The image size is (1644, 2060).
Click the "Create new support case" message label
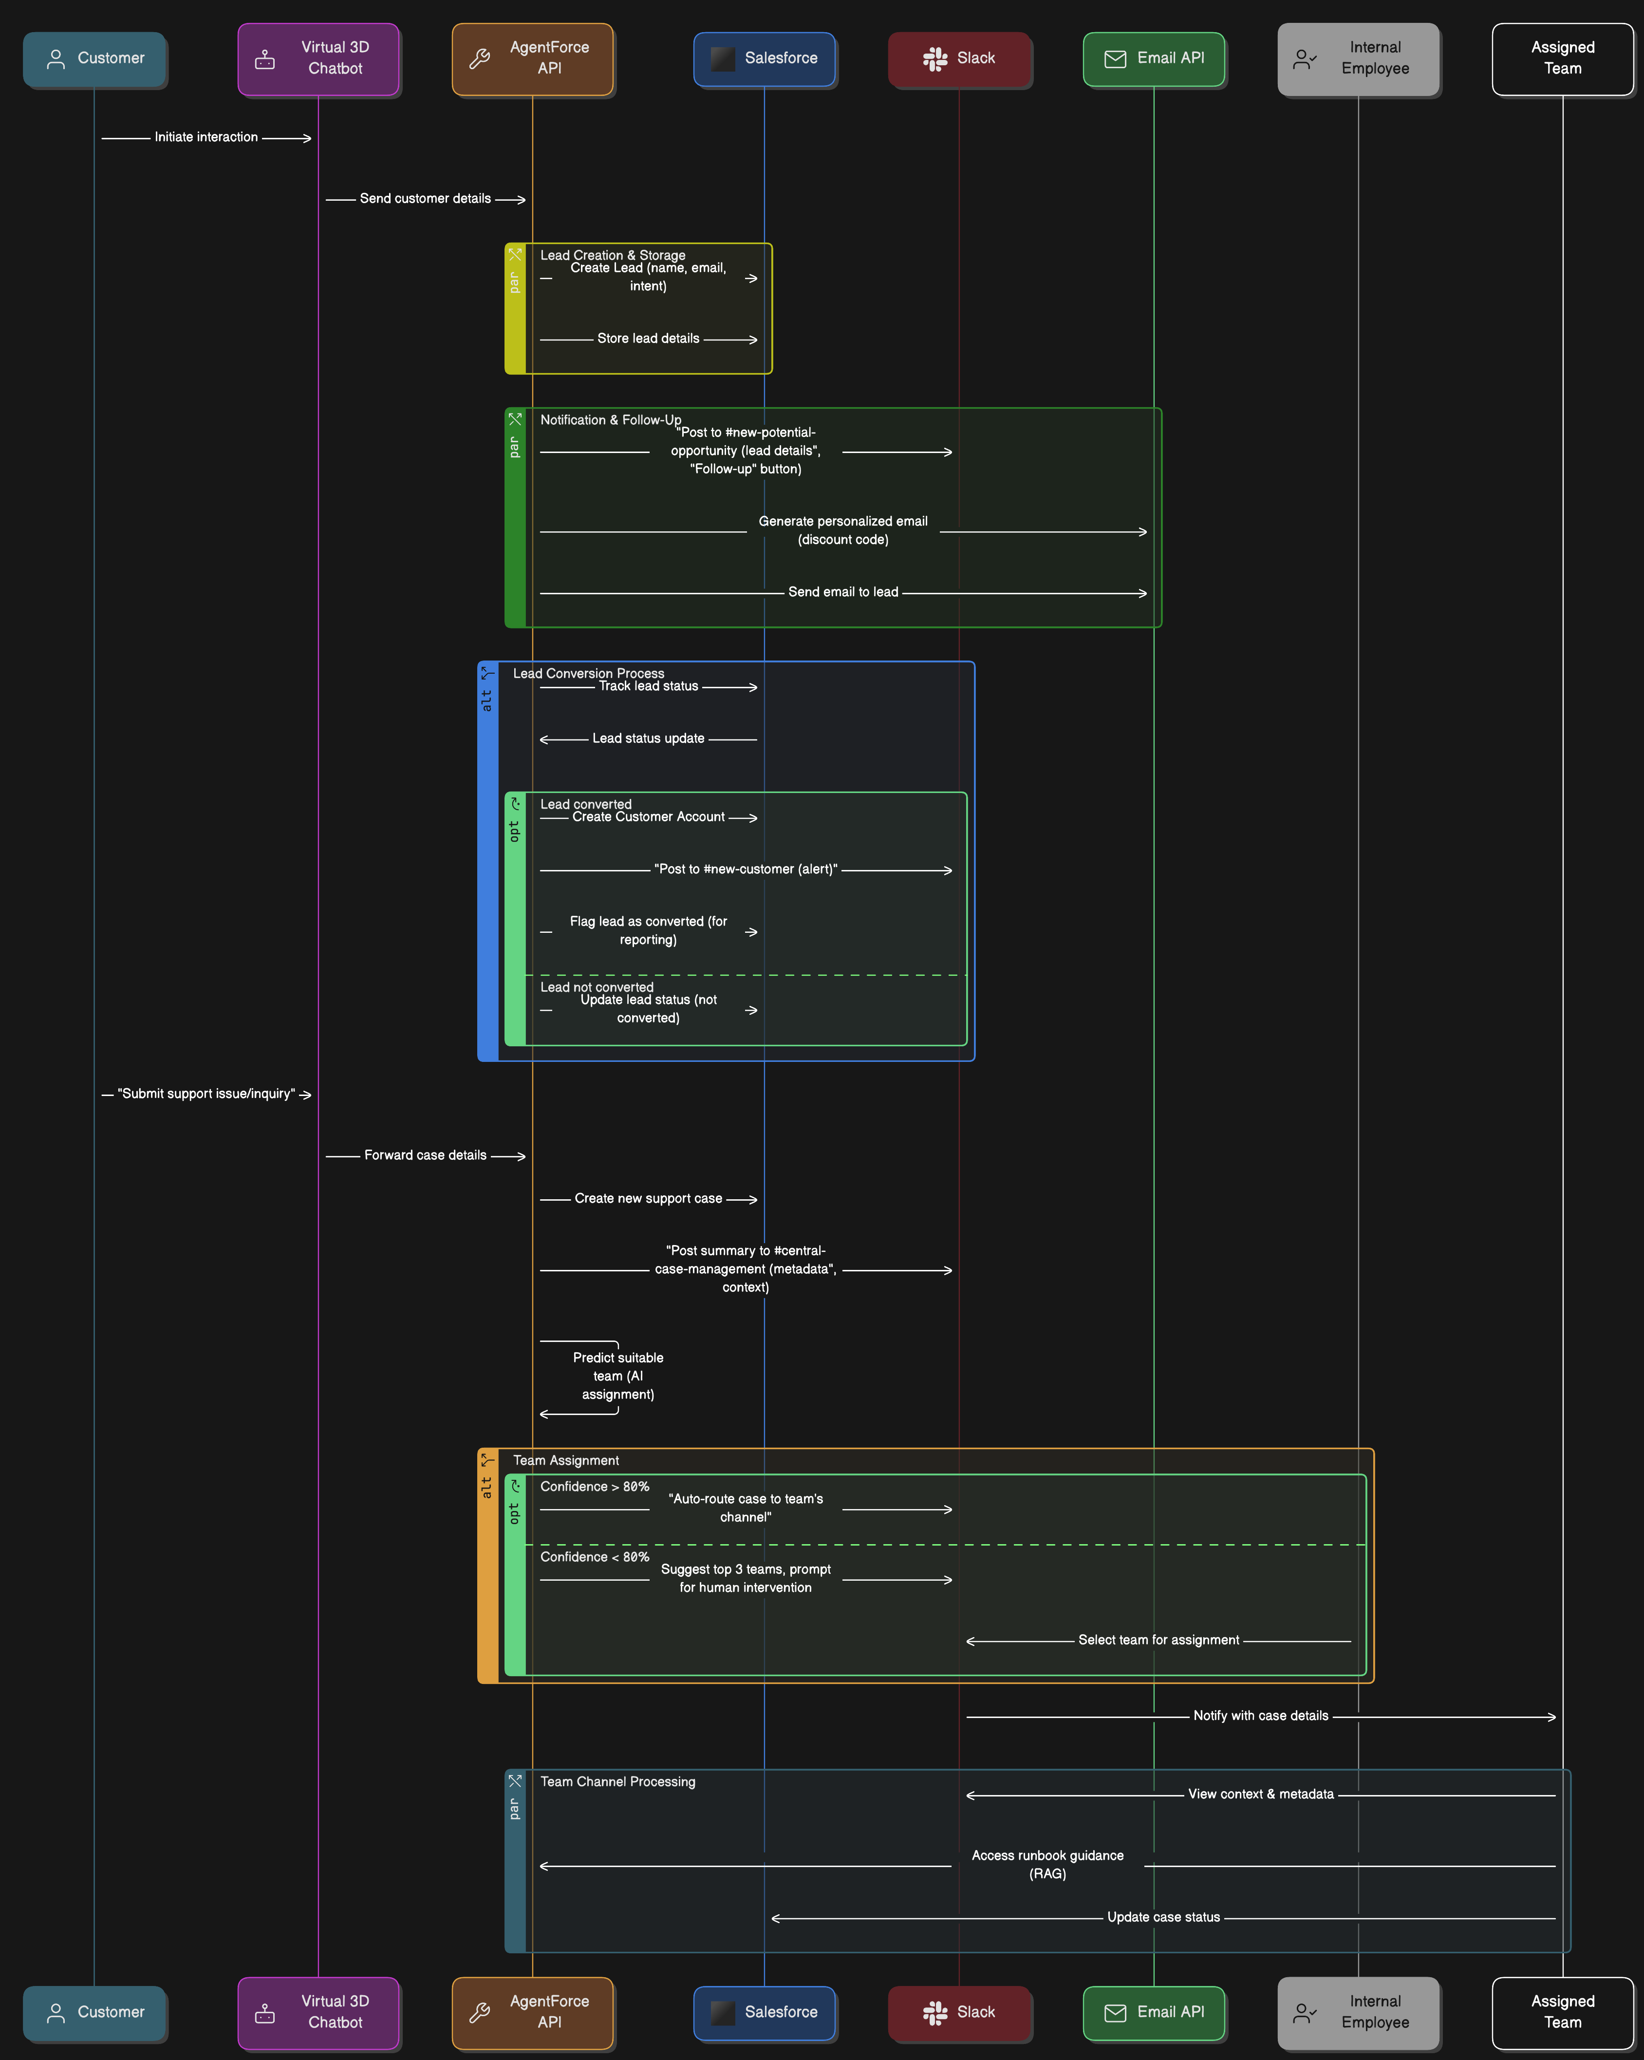coord(649,1198)
